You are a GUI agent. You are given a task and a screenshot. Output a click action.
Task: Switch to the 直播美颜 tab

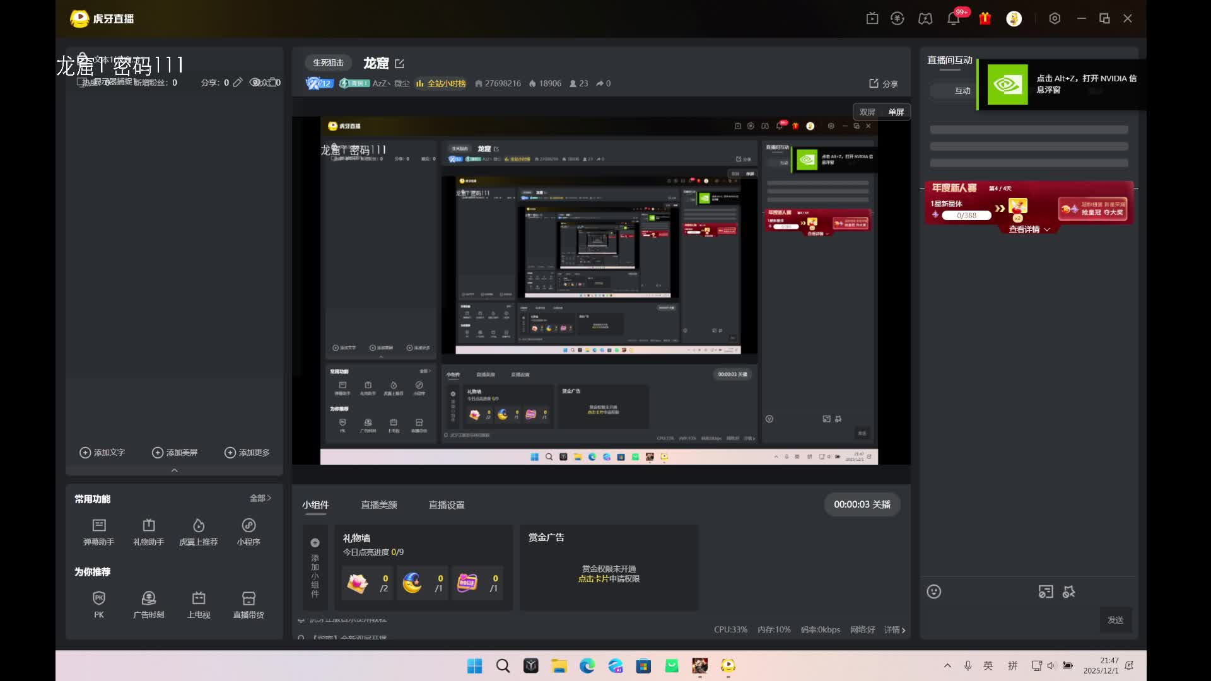coord(379,505)
